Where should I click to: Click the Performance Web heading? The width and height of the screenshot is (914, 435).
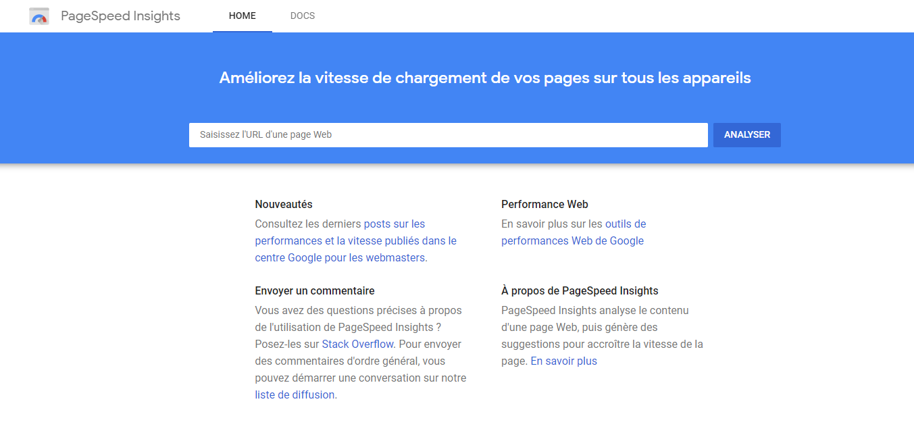point(544,204)
